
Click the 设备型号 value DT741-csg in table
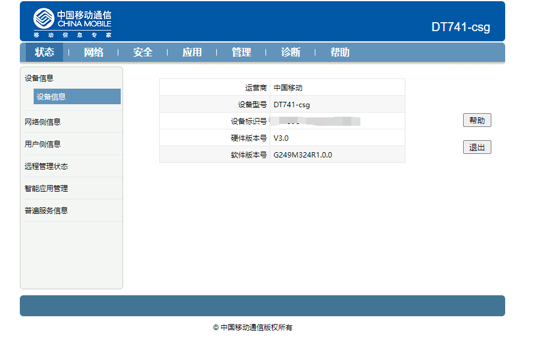pos(291,105)
